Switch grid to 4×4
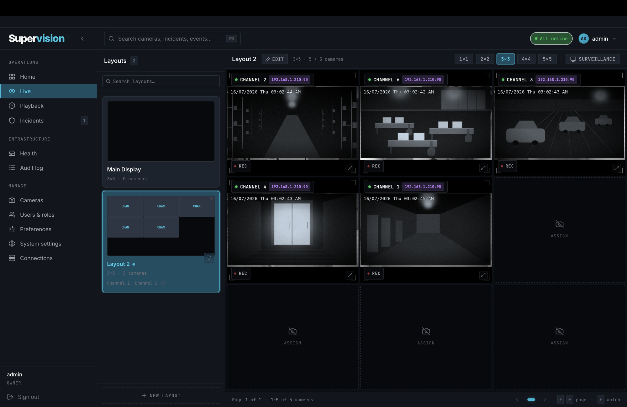This screenshot has width=627, height=407. 526,59
